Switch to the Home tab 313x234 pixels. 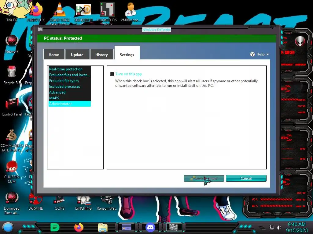pyautogui.click(x=54, y=54)
